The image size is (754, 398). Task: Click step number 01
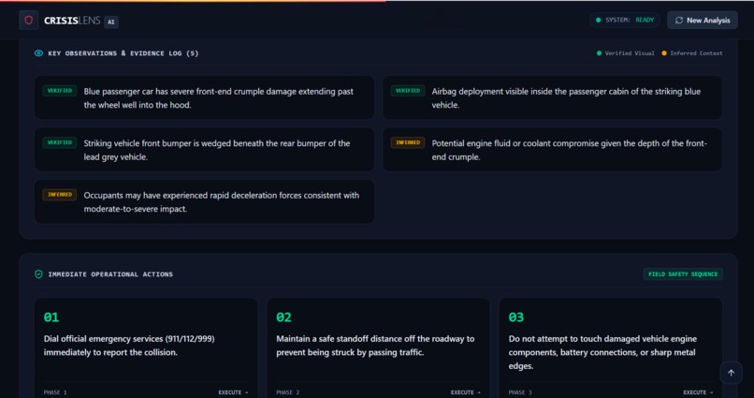pyautogui.click(x=51, y=317)
